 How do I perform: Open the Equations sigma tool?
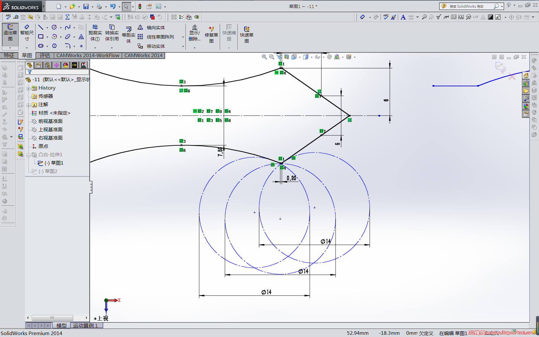[67, 17]
